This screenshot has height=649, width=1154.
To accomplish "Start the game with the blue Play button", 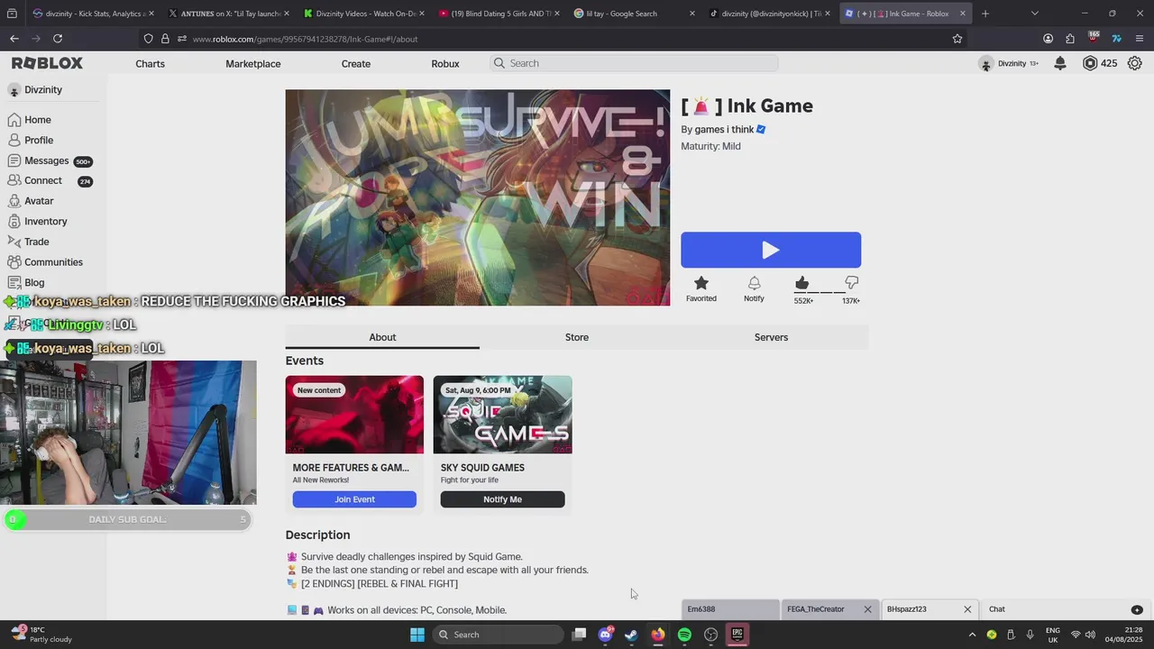I will point(771,250).
